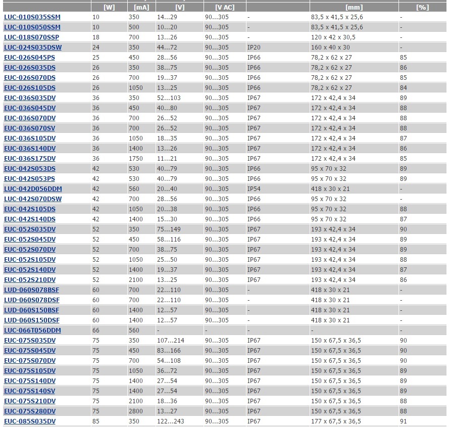
Task: Open the EUC-036S070DV product link
Action: click(x=30, y=118)
